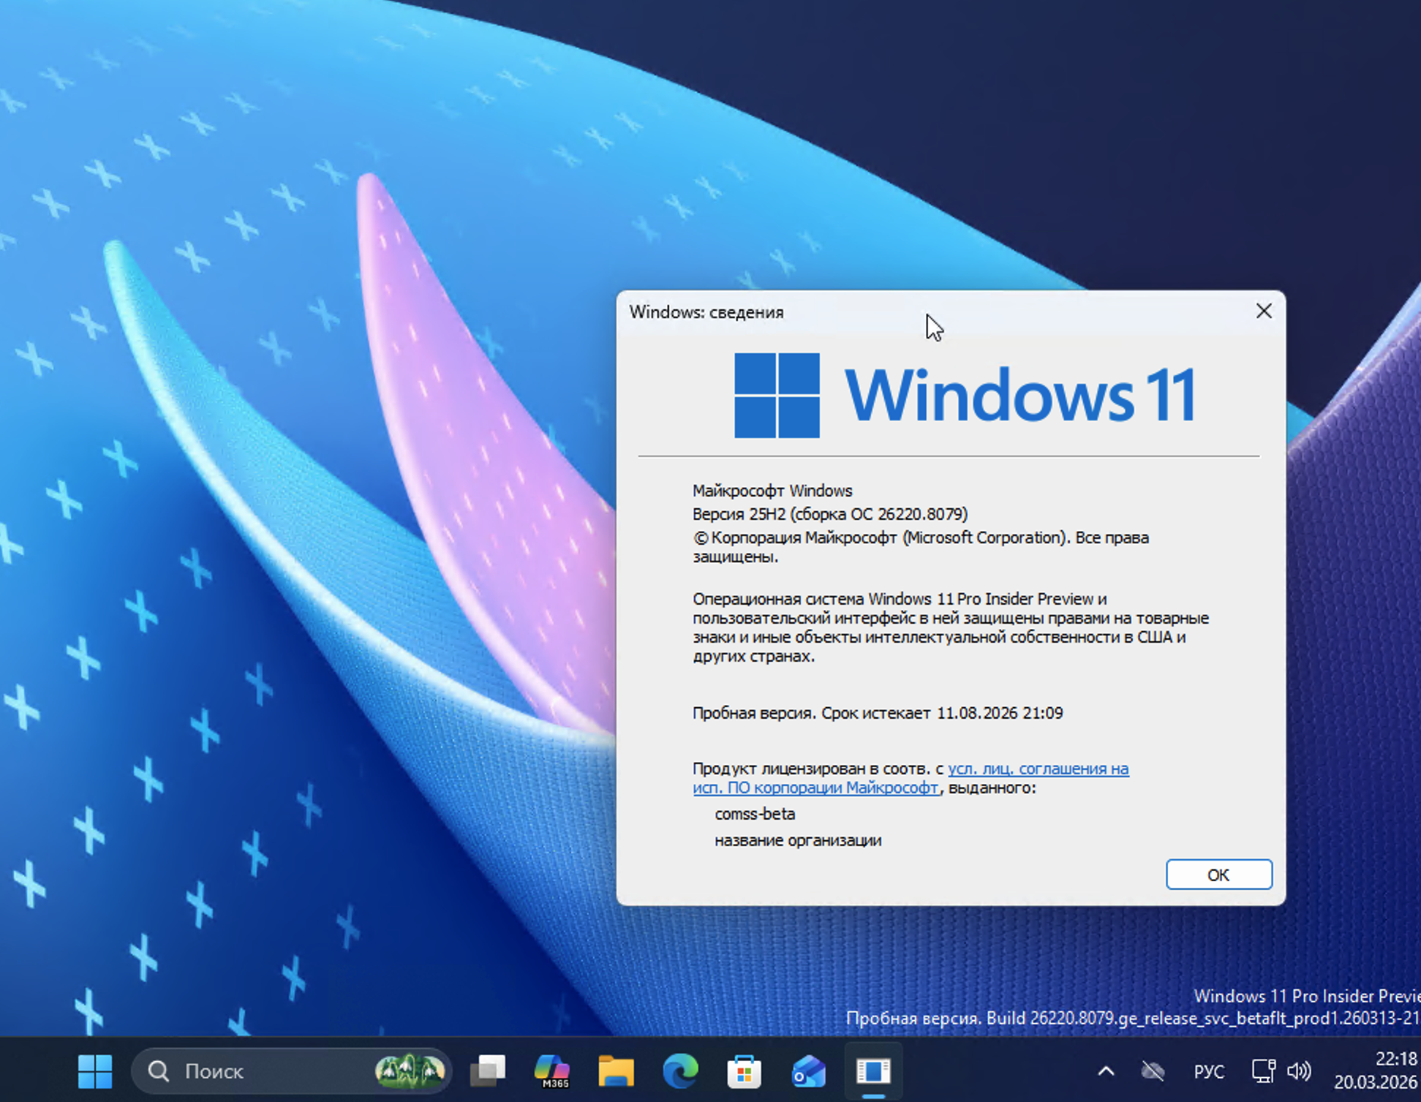
Task: Click the Windows 11 logo banner
Action: click(965, 396)
